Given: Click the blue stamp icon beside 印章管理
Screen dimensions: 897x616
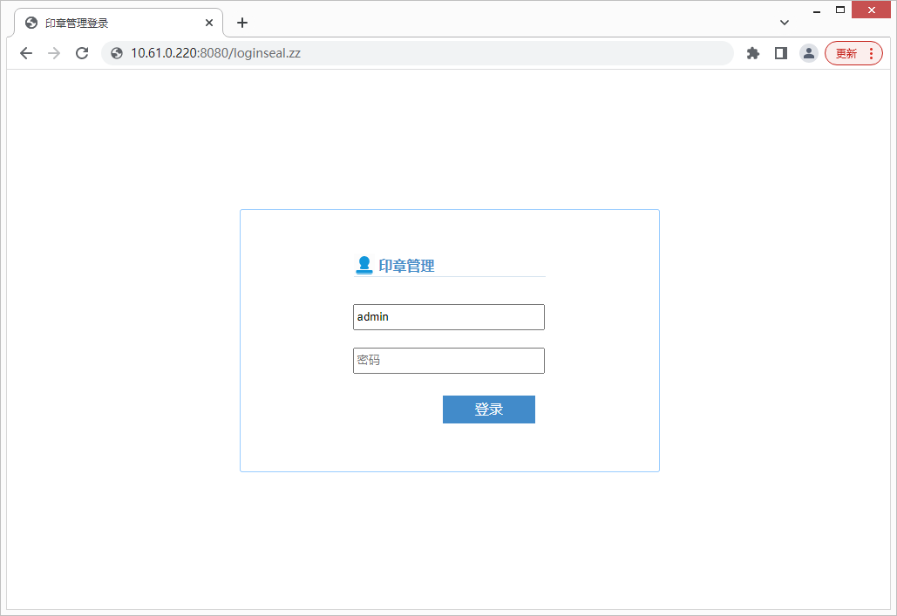Looking at the screenshot, I should click(x=364, y=265).
